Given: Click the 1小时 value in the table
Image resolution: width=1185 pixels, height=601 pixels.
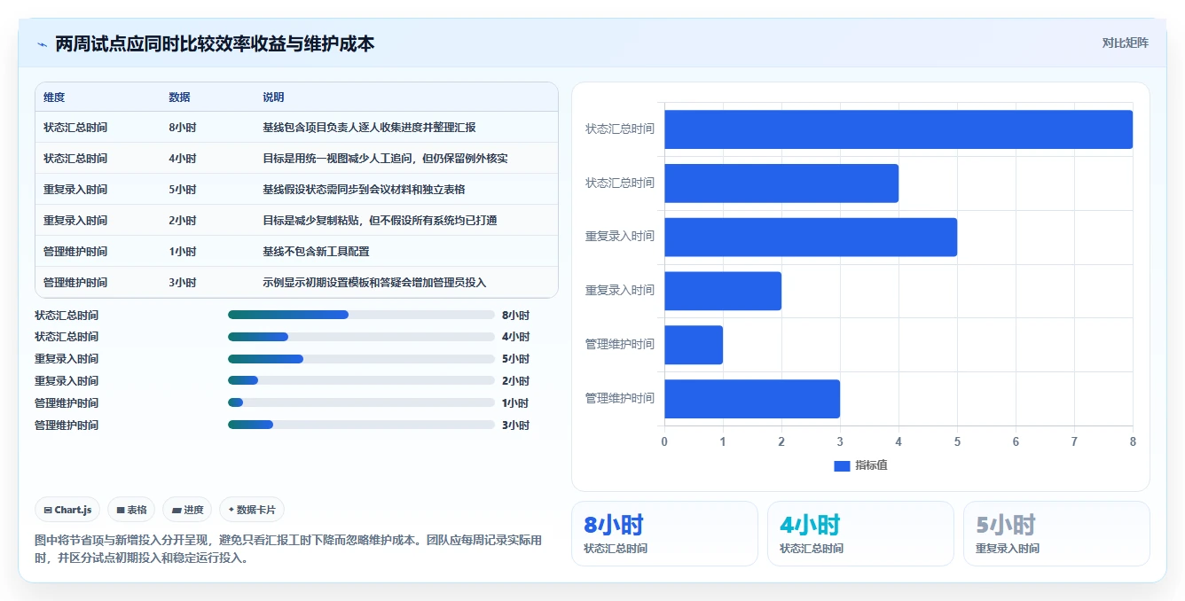Looking at the screenshot, I should pyautogui.click(x=183, y=252).
